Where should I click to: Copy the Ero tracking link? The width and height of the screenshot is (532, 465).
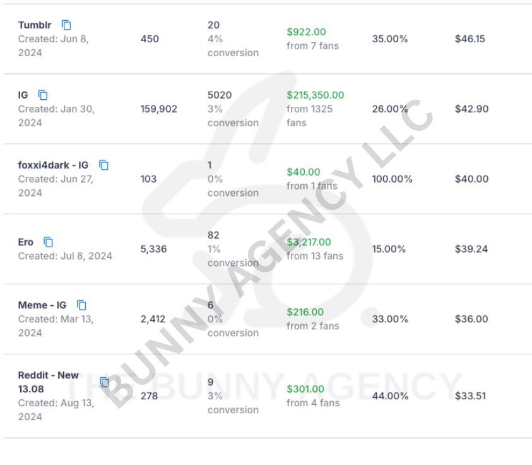48,242
